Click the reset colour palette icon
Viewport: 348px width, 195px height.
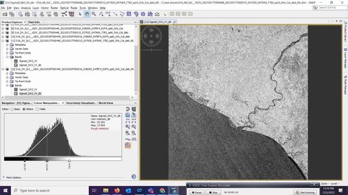[128, 109]
